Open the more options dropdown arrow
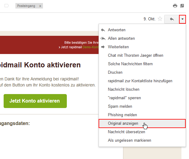 (x=182, y=19)
